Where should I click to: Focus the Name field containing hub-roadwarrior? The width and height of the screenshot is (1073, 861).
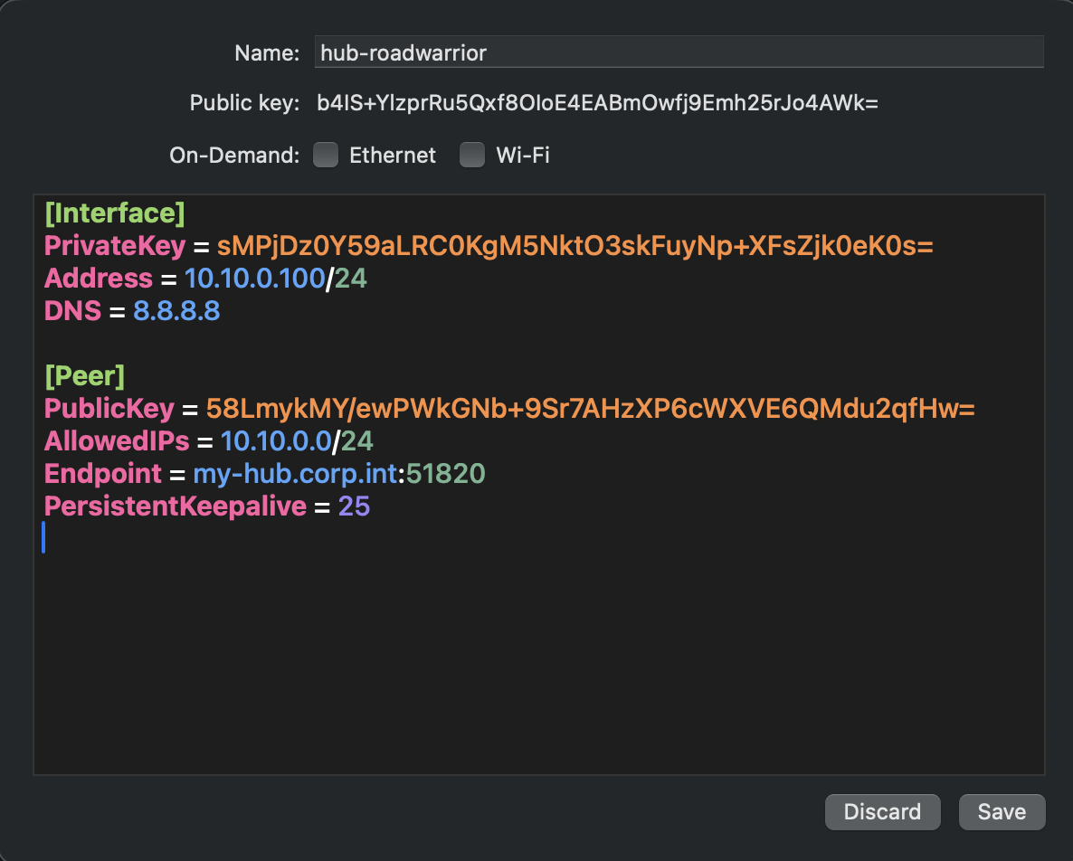(x=679, y=52)
